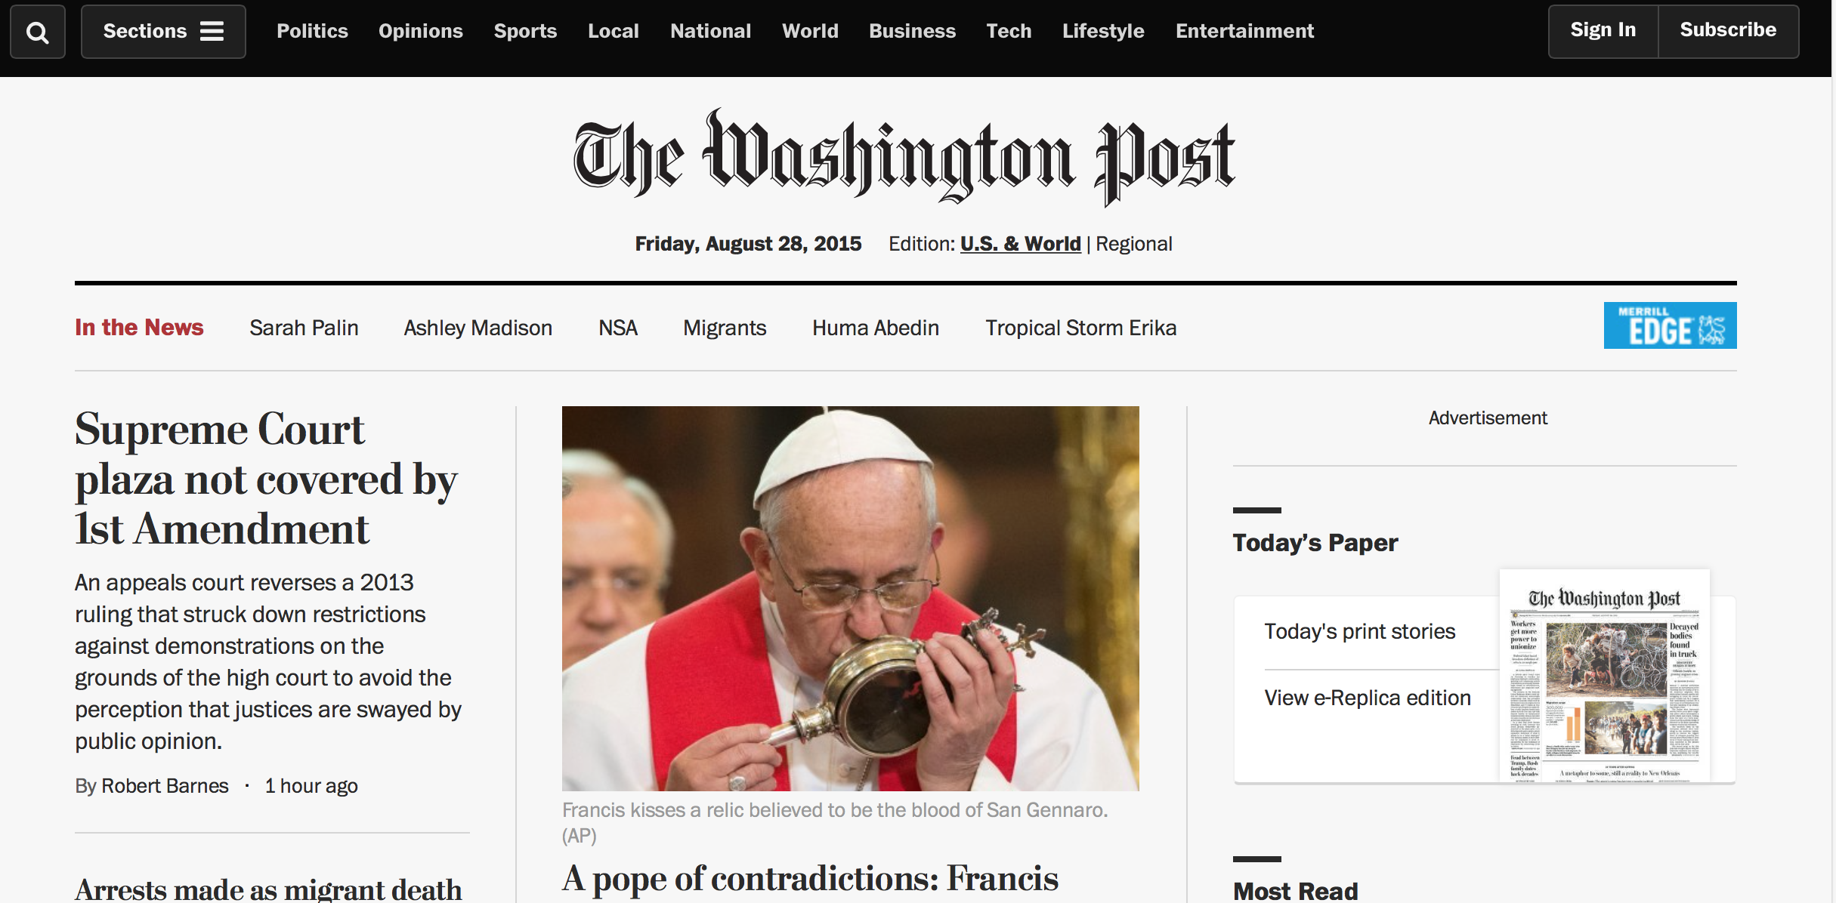The image size is (1836, 903).
Task: Open the Sports section
Action: click(x=525, y=31)
